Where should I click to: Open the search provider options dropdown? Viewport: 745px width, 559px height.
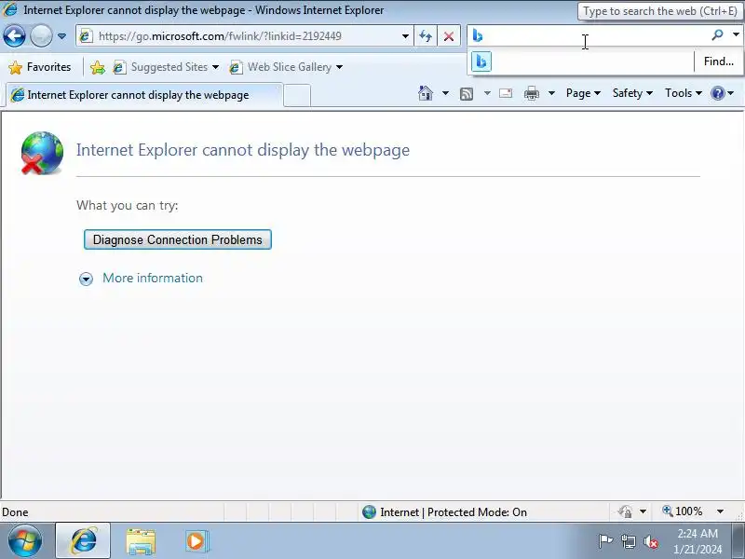click(x=736, y=34)
